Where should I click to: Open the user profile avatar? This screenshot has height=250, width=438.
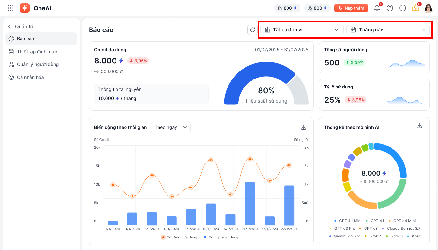pos(428,8)
